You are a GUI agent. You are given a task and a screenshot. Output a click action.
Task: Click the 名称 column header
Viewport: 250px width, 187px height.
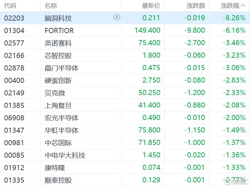pos(51,6)
